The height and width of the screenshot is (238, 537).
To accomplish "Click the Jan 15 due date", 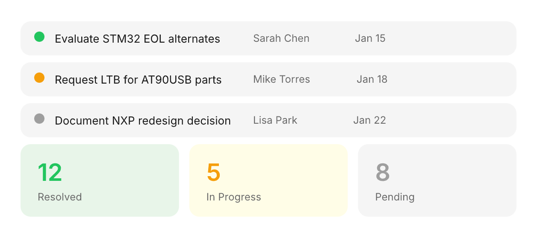I will (370, 38).
